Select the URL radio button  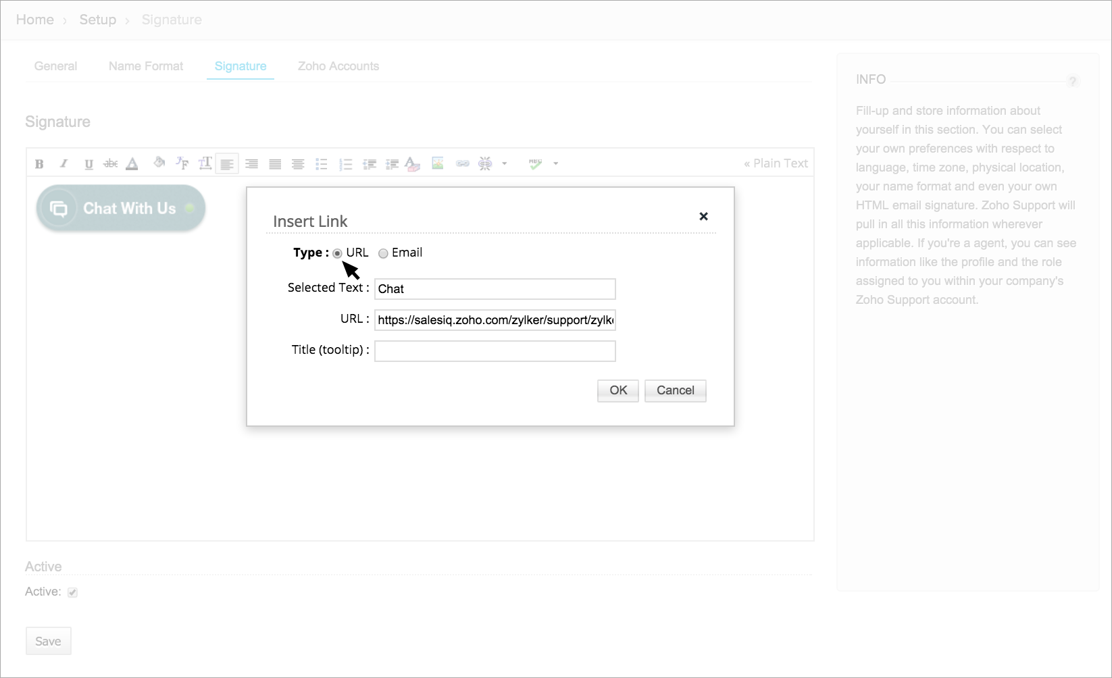[337, 253]
